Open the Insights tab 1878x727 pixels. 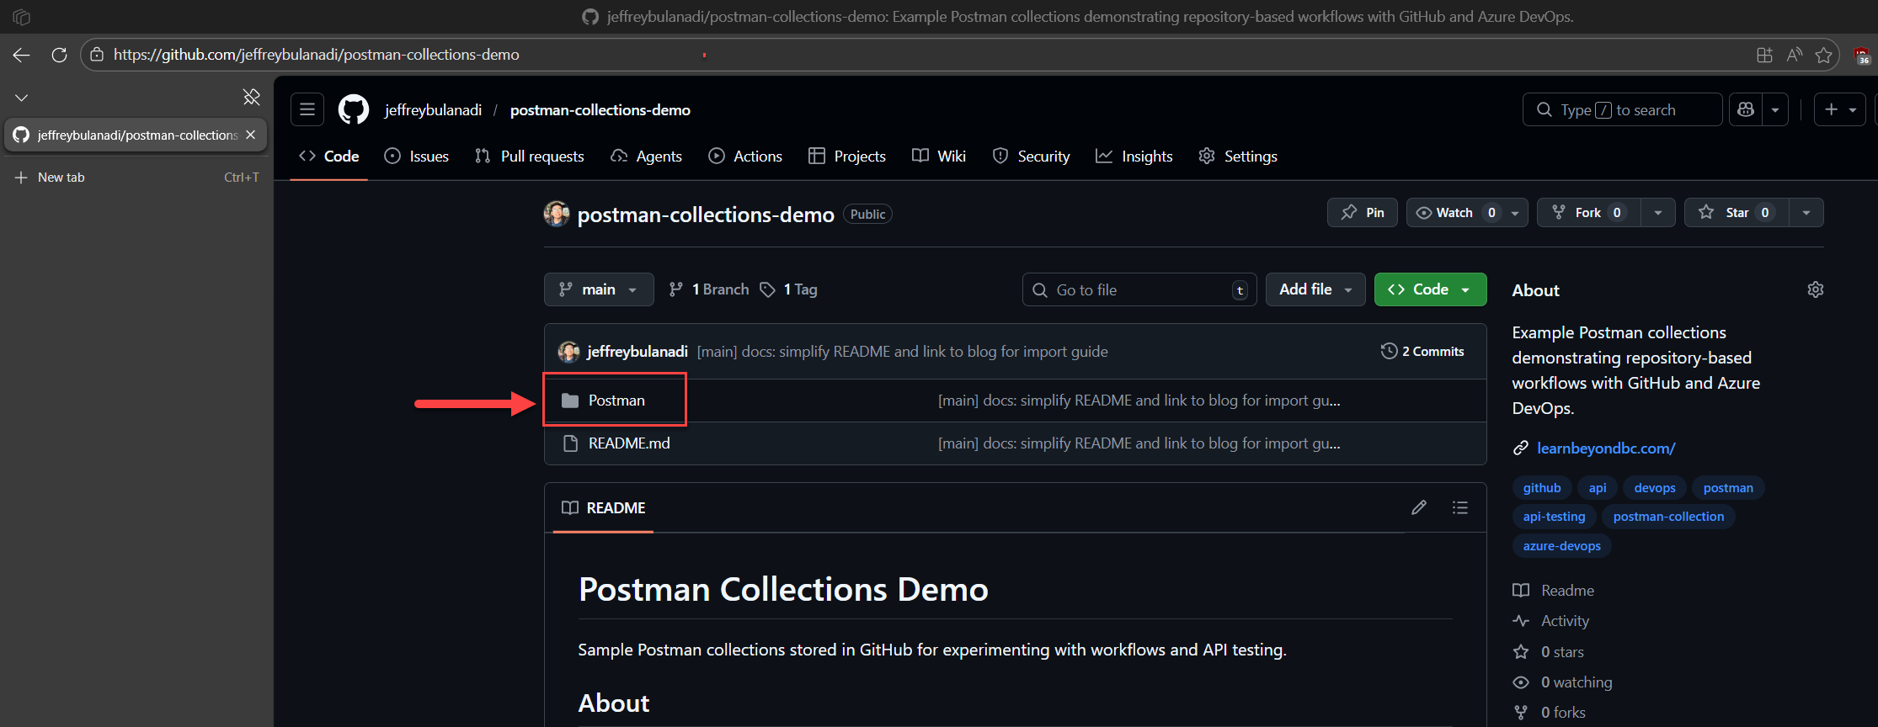(x=1134, y=157)
